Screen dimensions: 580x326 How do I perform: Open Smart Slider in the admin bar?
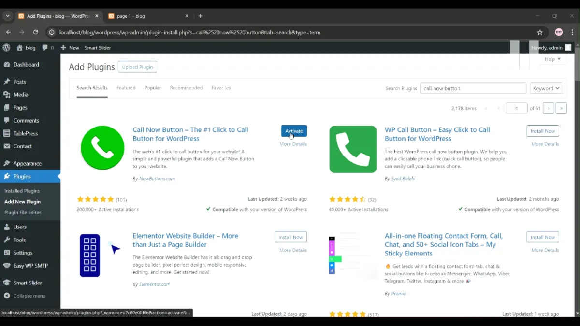pos(98,48)
